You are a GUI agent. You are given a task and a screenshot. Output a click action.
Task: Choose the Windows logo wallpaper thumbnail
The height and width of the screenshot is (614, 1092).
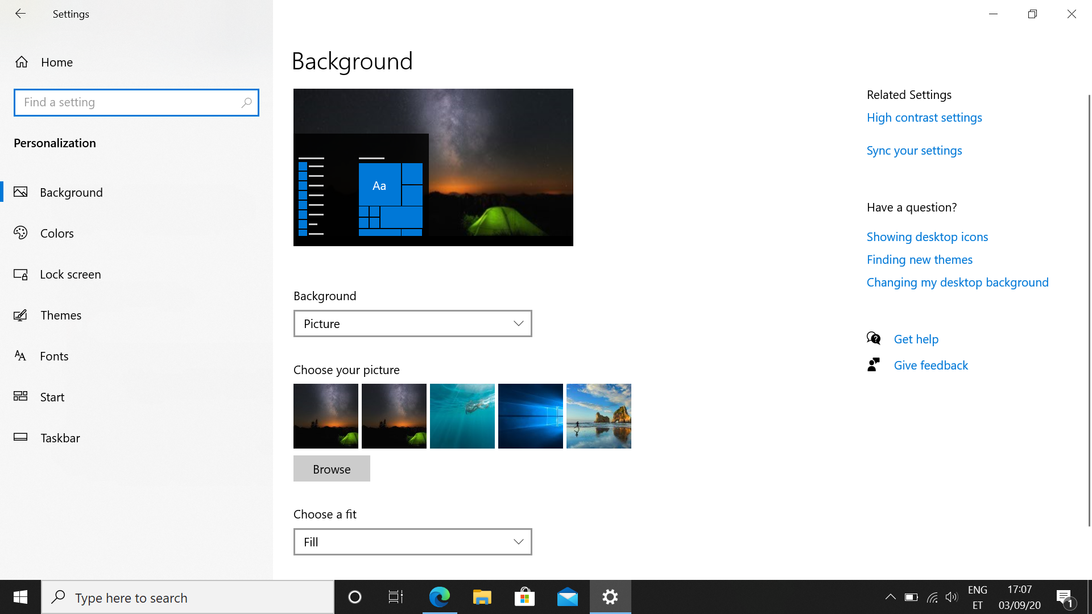[x=530, y=416]
